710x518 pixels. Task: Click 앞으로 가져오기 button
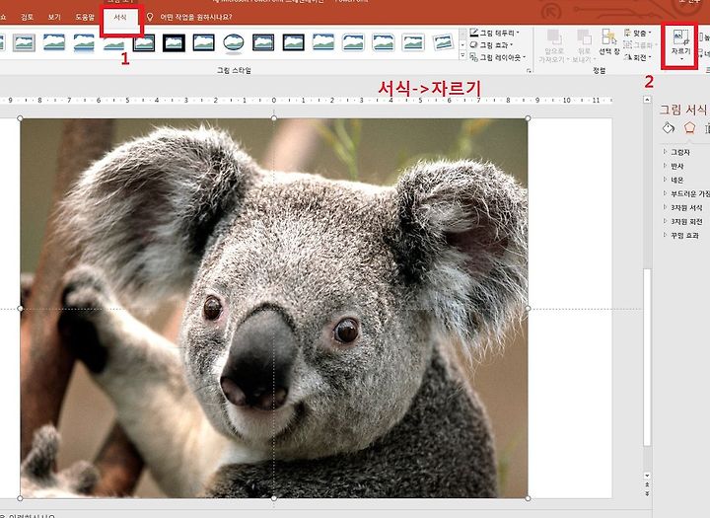click(553, 45)
